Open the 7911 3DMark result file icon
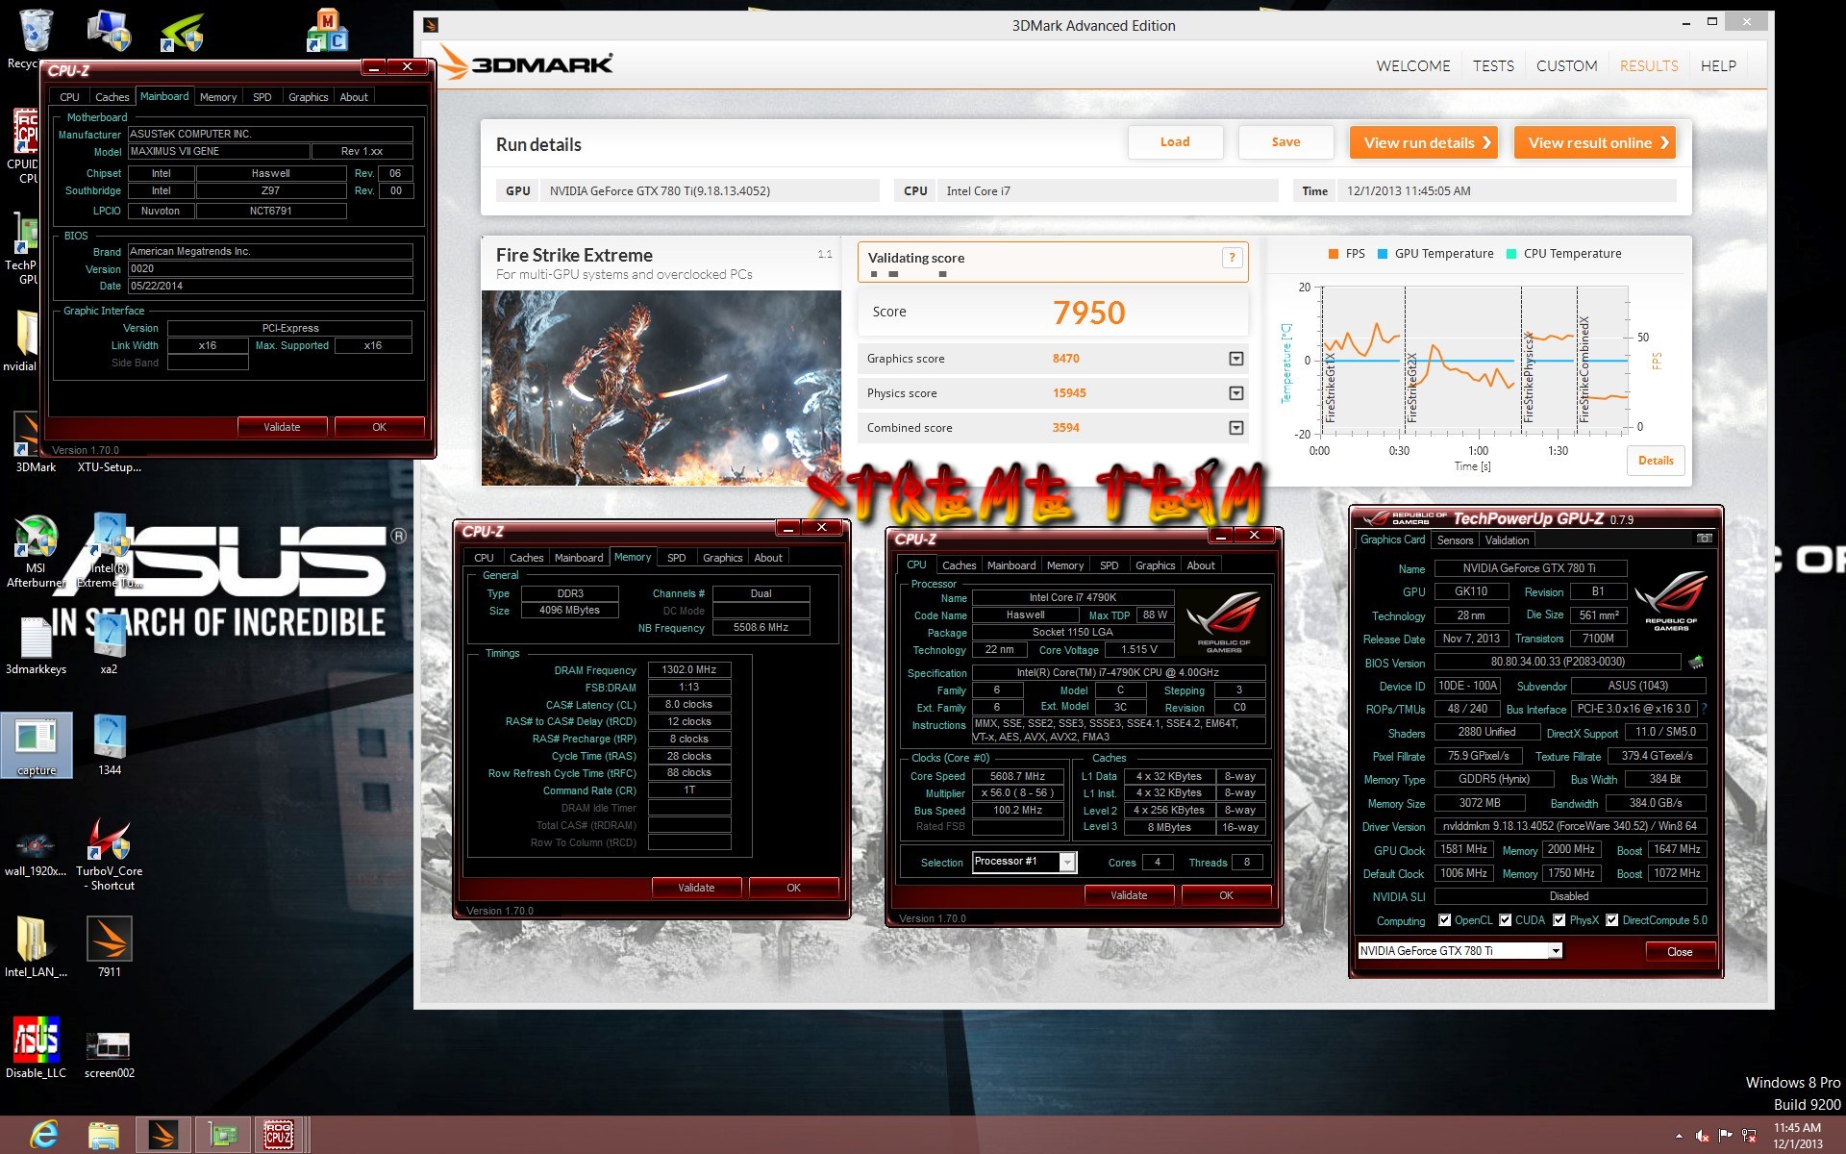1846x1154 pixels. click(109, 946)
